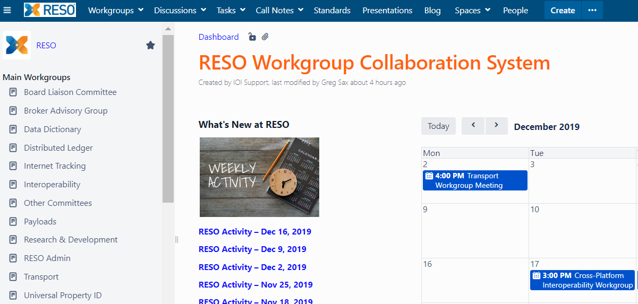The image size is (638, 304).
Task: Click page icon beside RESO Admin
Action: point(13,258)
